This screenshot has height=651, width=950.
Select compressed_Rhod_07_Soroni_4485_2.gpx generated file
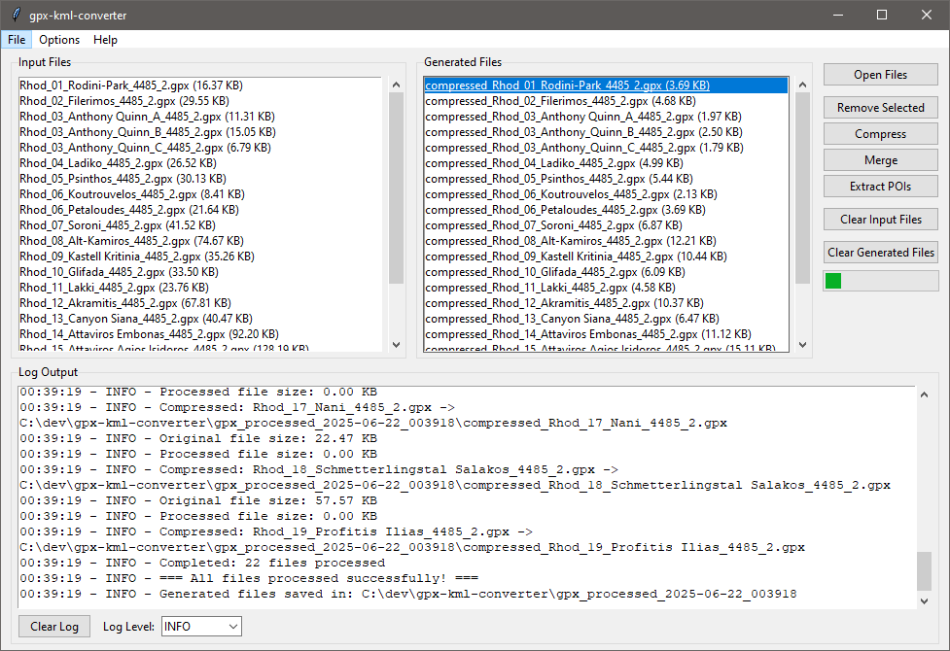pyautogui.click(x=606, y=225)
